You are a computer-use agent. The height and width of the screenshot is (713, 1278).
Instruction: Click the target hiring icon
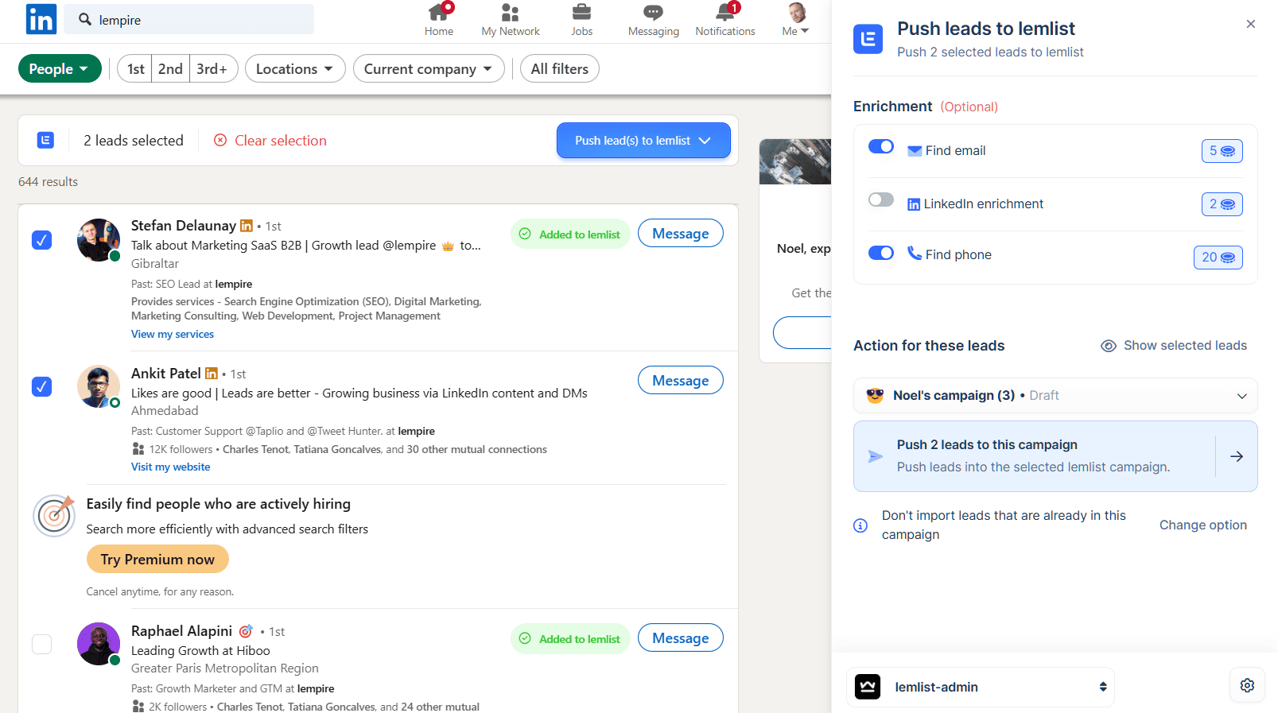coord(54,515)
